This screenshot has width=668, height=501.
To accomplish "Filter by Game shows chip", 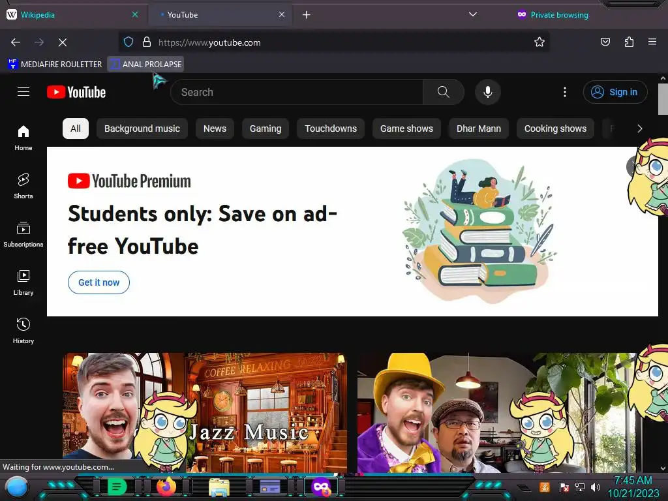I will pos(406,129).
